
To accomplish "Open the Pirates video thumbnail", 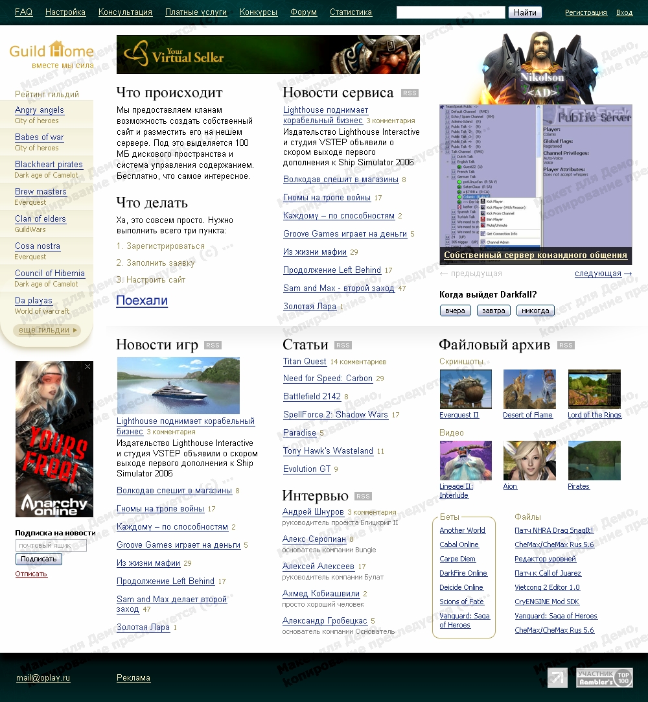I will (594, 460).
